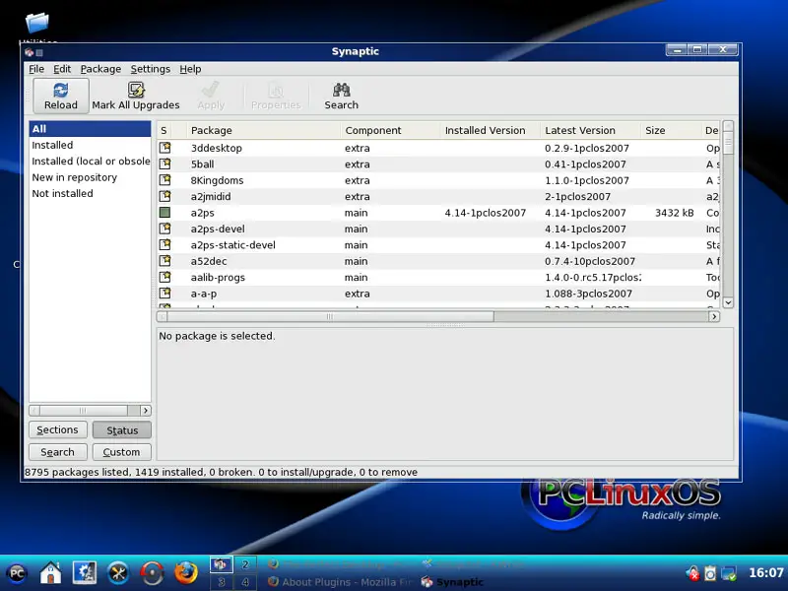Screen dimensions: 788x591
Task: Click the clipboard tray icon
Action: [x=710, y=573]
